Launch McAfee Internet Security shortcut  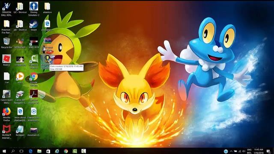click(6, 132)
